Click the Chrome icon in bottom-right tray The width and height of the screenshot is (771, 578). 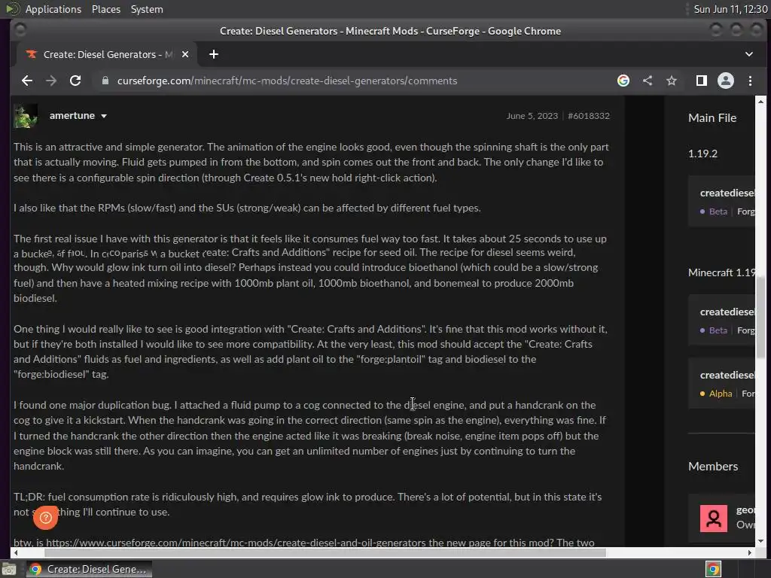point(713,569)
